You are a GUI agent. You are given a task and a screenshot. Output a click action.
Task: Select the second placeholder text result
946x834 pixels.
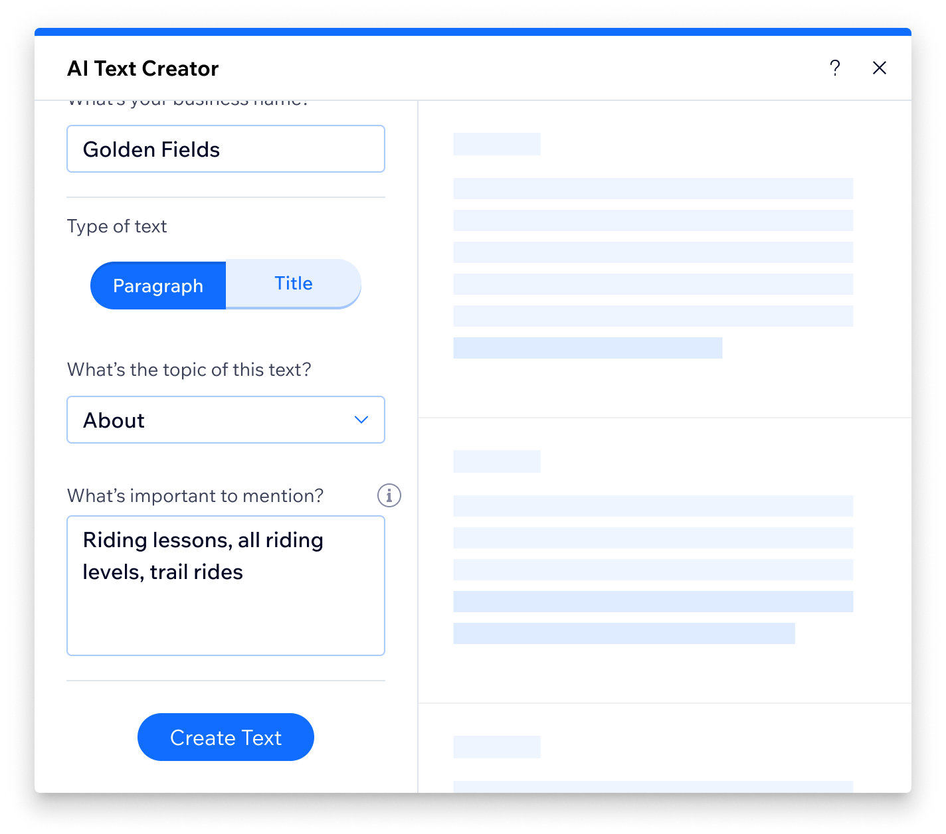(665, 560)
